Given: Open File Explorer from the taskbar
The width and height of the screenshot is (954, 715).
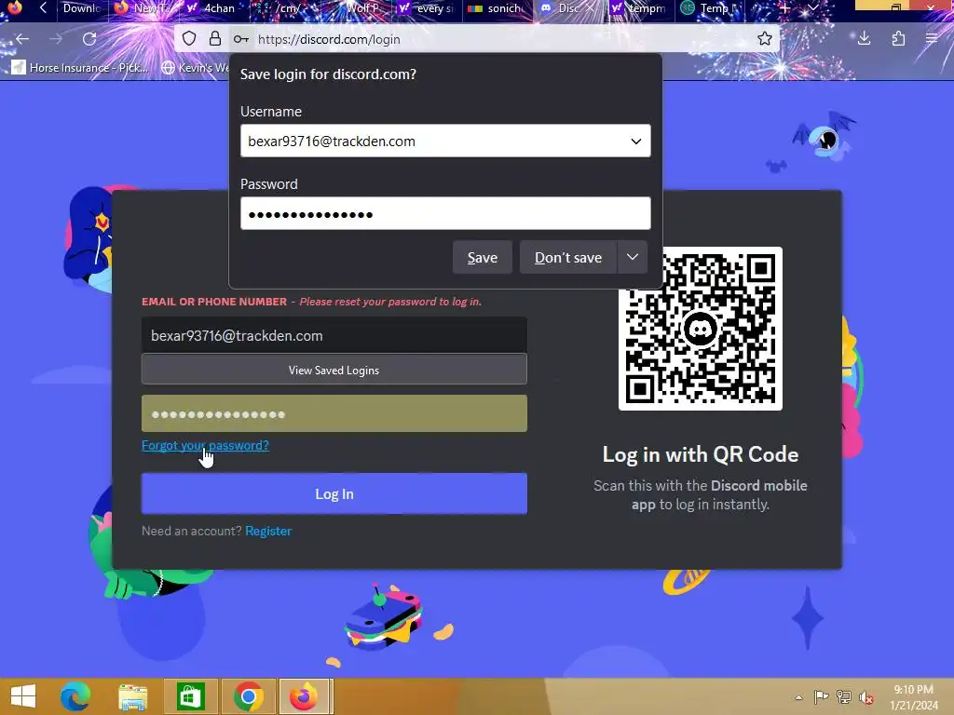Looking at the screenshot, I should click(132, 696).
